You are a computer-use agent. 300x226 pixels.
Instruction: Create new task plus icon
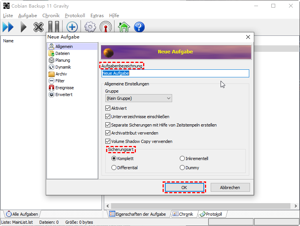pyautogui.click(x=72, y=27)
